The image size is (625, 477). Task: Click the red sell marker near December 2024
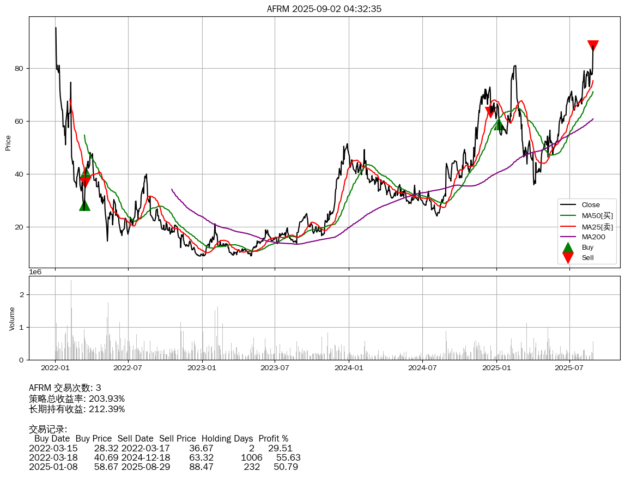[490, 112]
